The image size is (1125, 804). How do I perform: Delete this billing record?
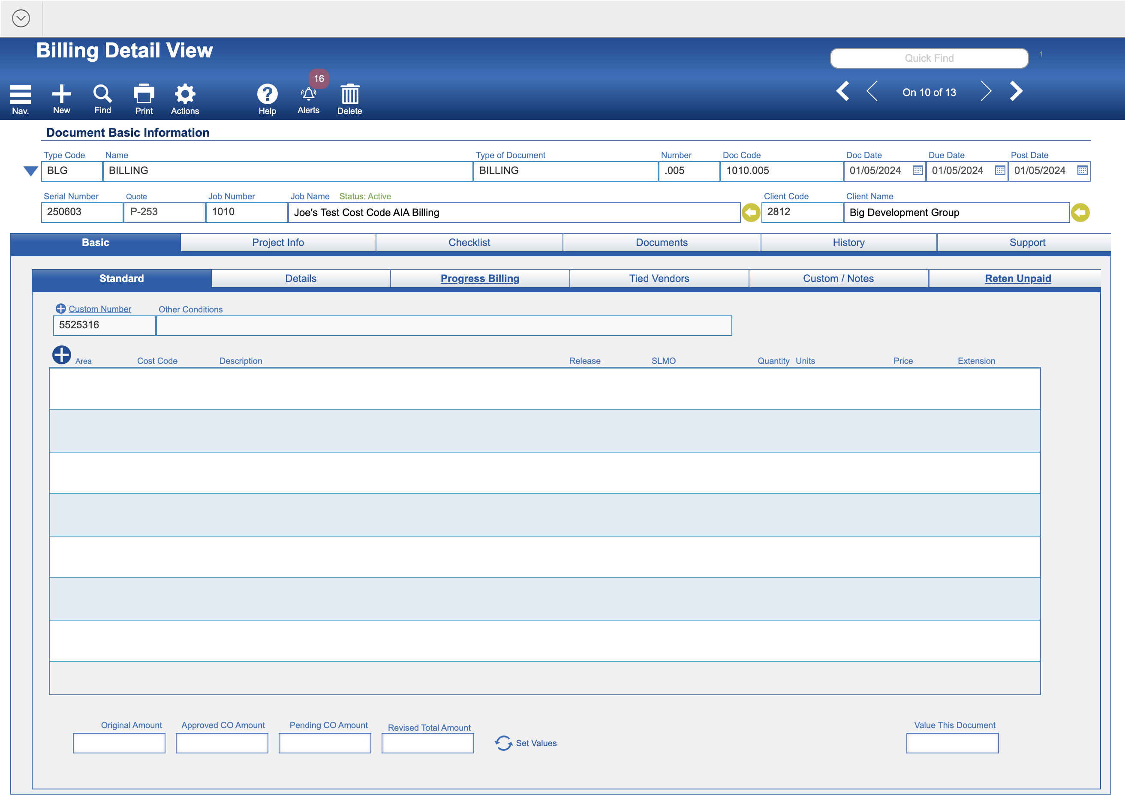tap(349, 93)
